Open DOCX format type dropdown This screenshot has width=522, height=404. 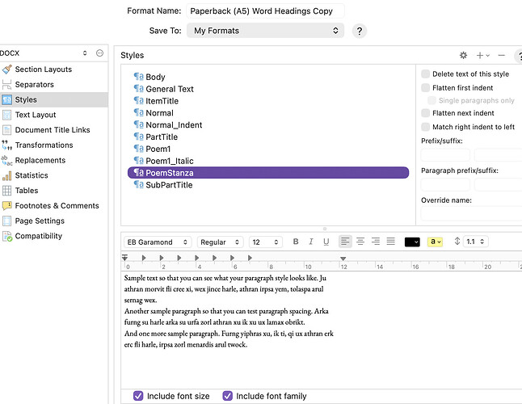44,53
